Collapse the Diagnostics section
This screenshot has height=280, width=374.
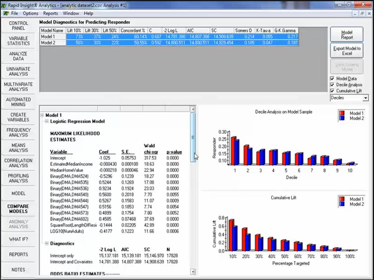point(46,243)
